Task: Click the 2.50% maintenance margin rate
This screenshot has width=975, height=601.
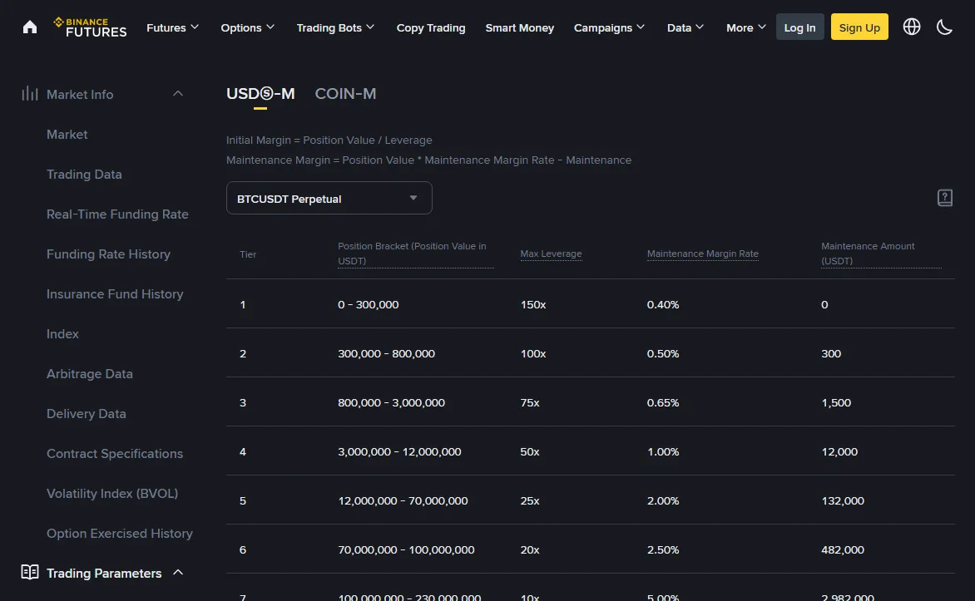Action: point(663,550)
